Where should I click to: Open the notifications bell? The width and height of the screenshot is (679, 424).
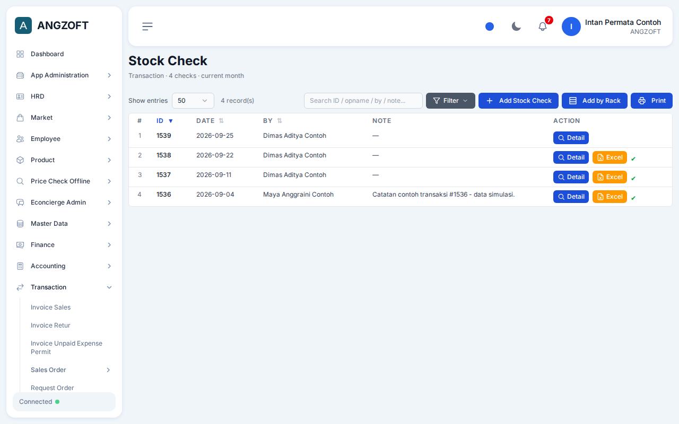543,26
